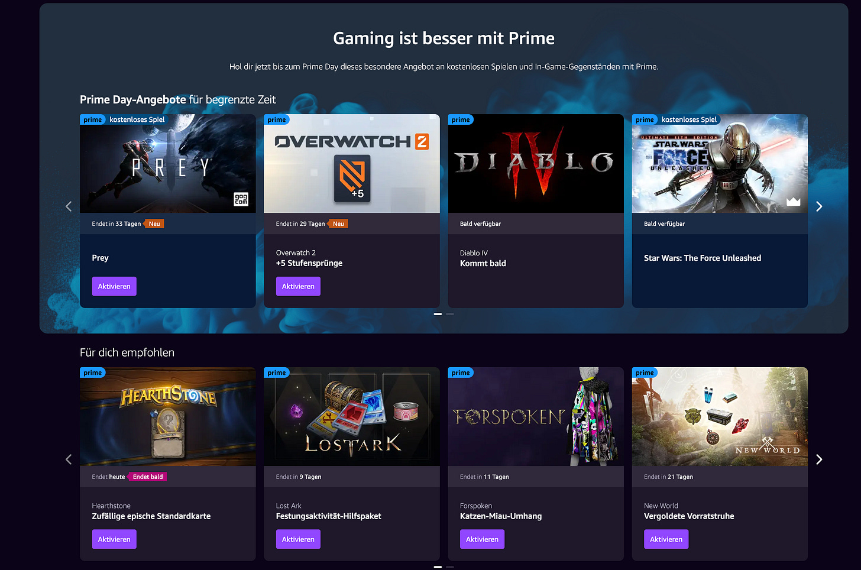This screenshot has width=861, height=570.
Task: Click the Endet bald tag on Hearthstone
Action: coord(147,477)
